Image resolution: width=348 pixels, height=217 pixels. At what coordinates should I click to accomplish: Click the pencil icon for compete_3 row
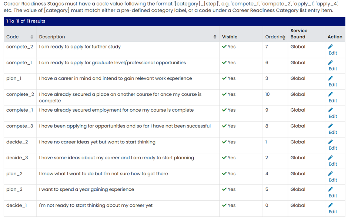tap(331, 126)
